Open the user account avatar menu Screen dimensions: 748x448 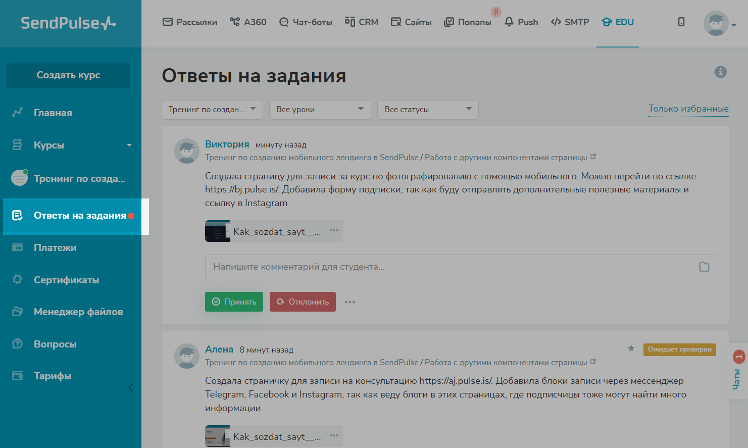coord(716,23)
